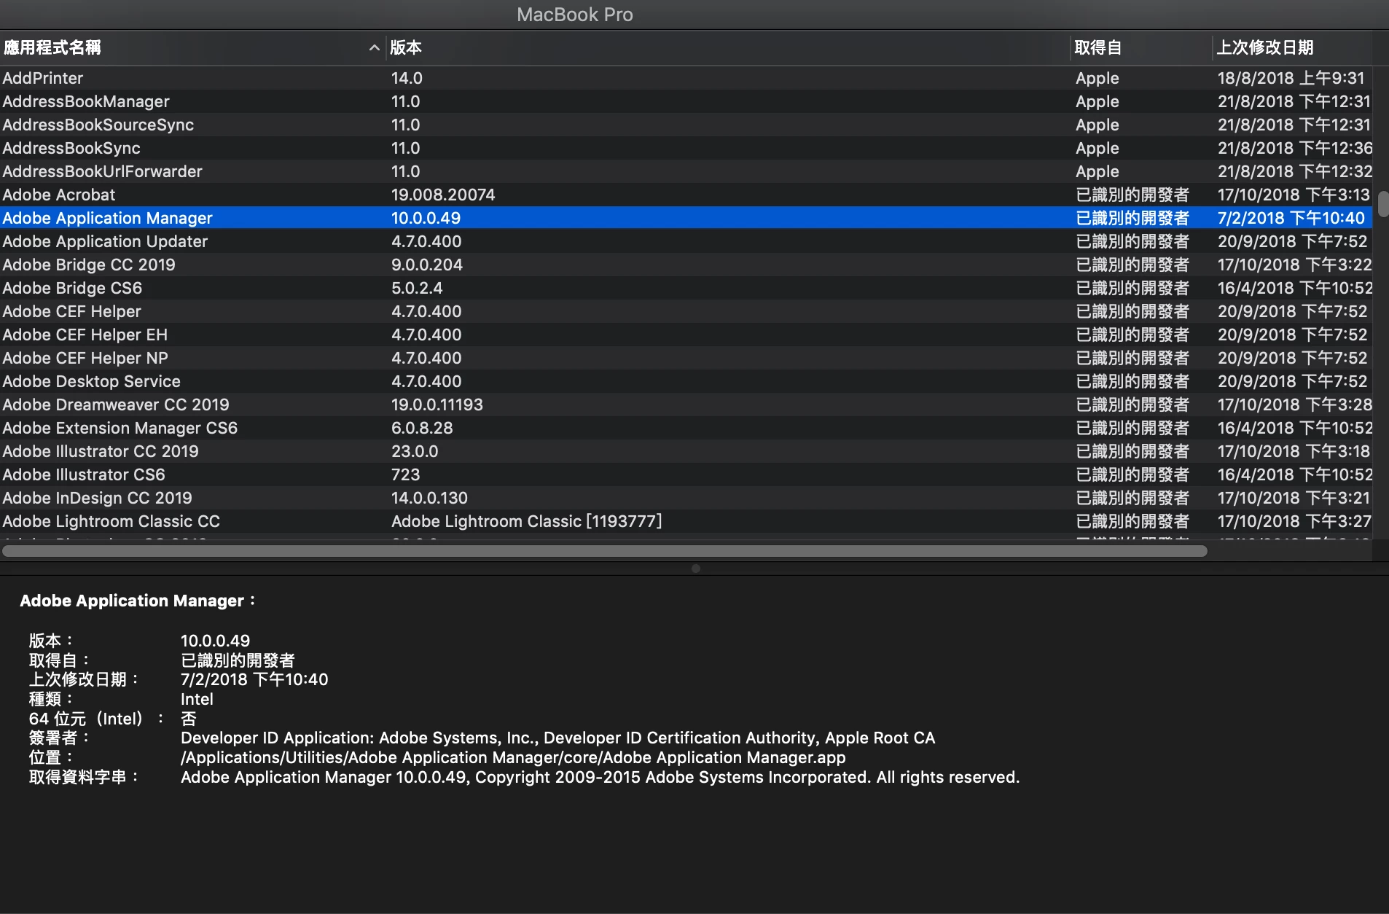Select the AddressBookUrlForwarder row
The height and width of the screenshot is (914, 1389).
click(686, 171)
